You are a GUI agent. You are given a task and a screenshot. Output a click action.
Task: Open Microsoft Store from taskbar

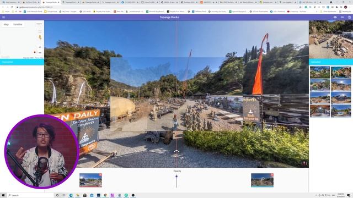coord(84,195)
